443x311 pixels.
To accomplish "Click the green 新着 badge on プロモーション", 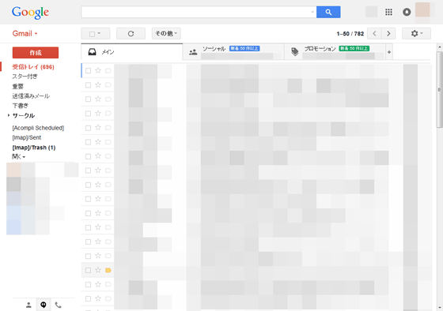I will [x=354, y=48].
